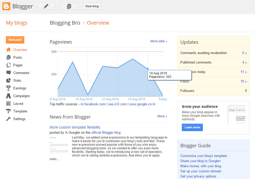Open the posts list icon button
The height and width of the screenshot is (179, 255).
69,6
